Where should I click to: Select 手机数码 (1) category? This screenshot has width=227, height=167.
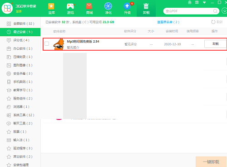(x=20, y=82)
